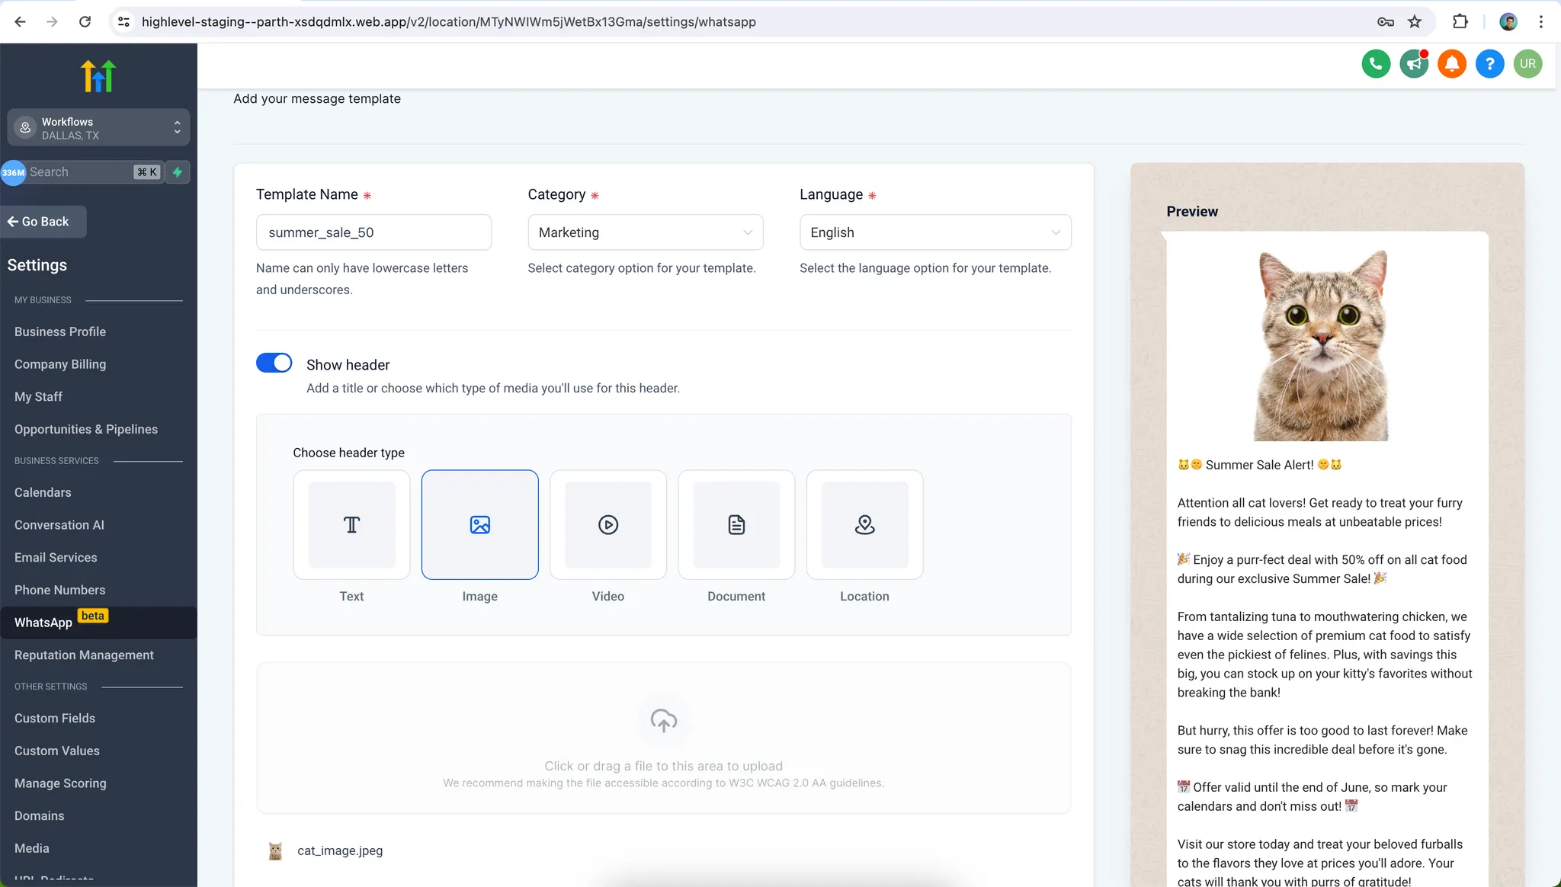Click the green phone dialer icon
This screenshot has height=887, width=1561.
point(1376,64)
